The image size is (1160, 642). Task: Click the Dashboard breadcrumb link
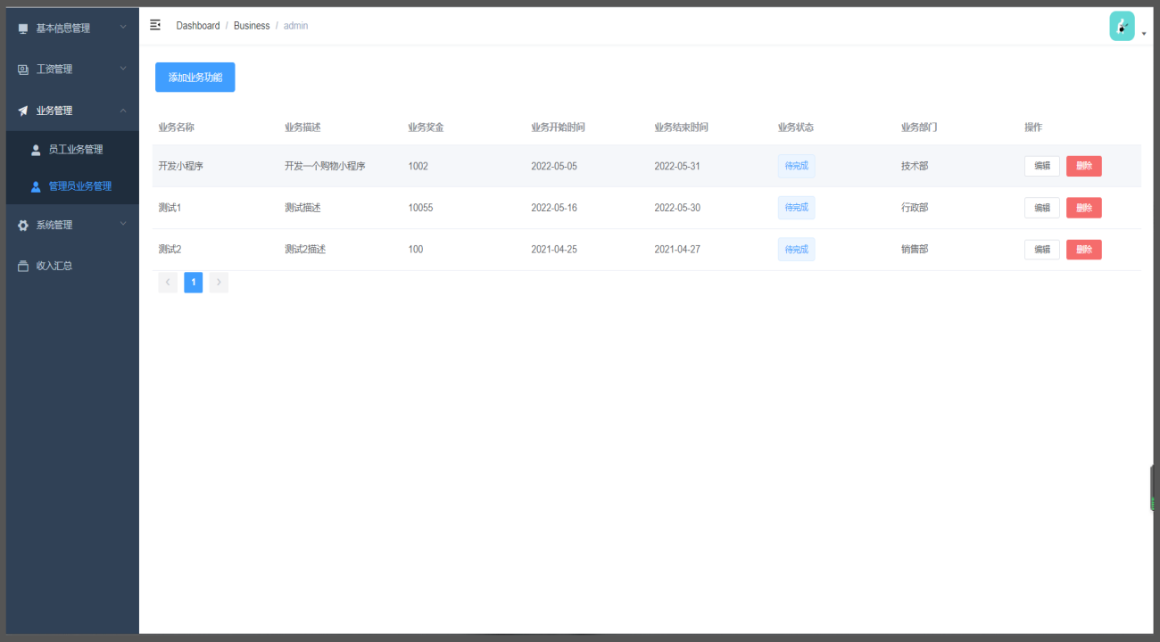[198, 26]
